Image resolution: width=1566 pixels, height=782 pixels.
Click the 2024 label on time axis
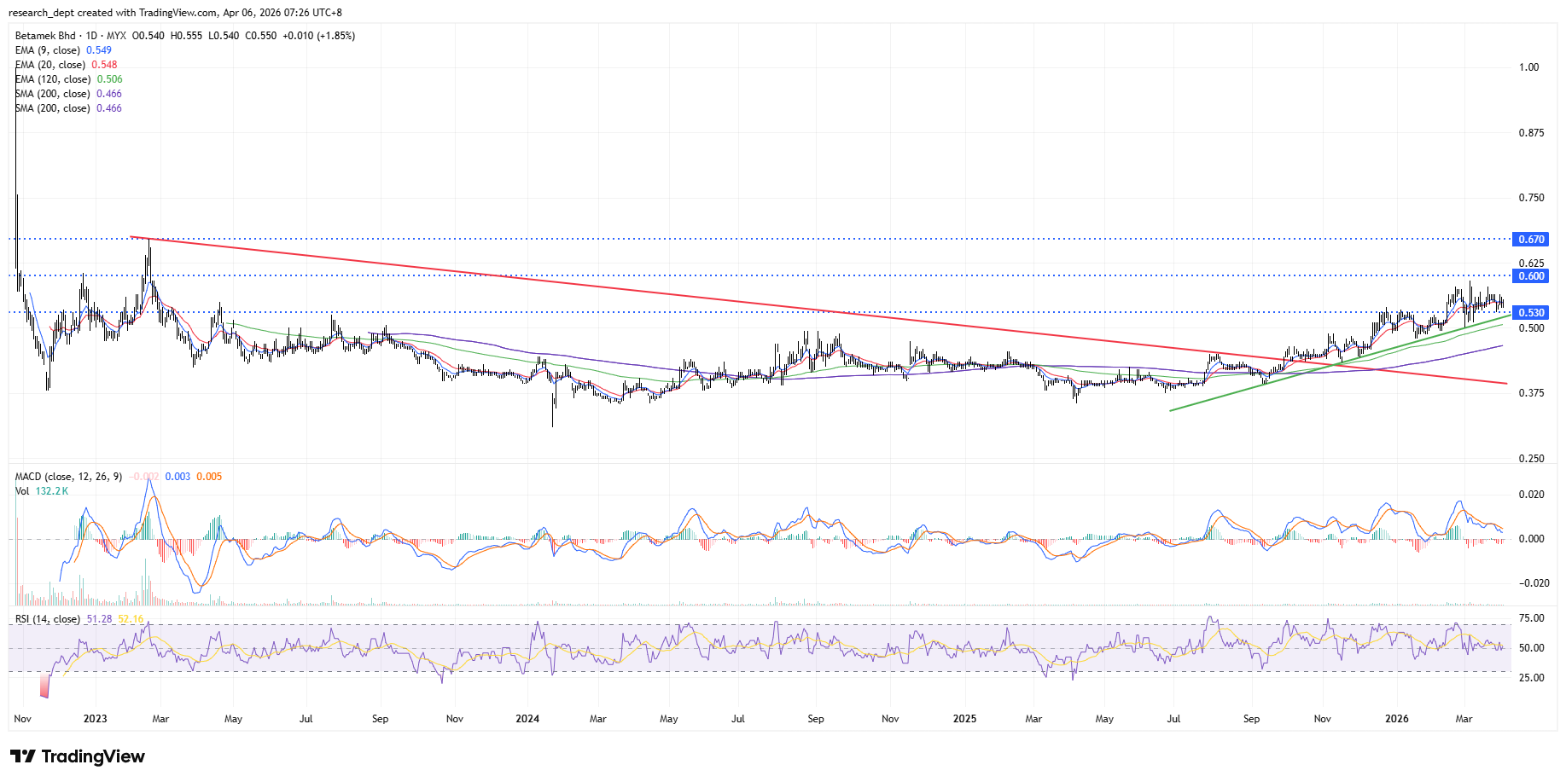pyautogui.click(x=527, y=719)
